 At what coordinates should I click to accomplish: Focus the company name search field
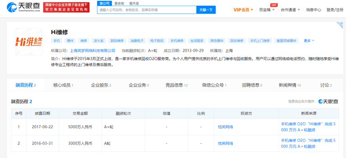click(147, 10)
